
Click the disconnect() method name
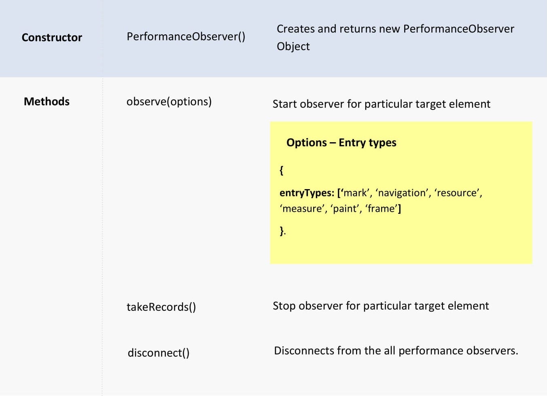coord(158,353)
